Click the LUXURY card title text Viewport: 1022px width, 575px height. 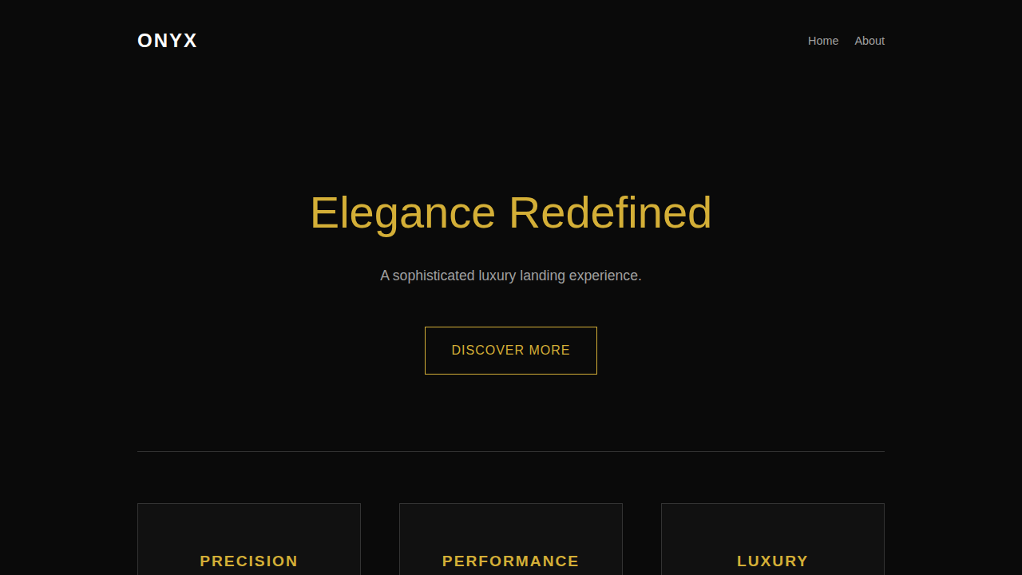(x=772, y=561)
